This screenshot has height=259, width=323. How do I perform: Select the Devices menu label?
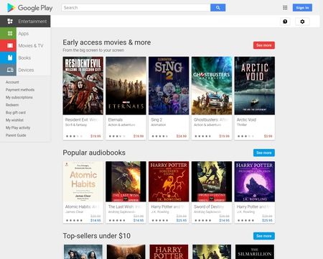click(26, 70)
